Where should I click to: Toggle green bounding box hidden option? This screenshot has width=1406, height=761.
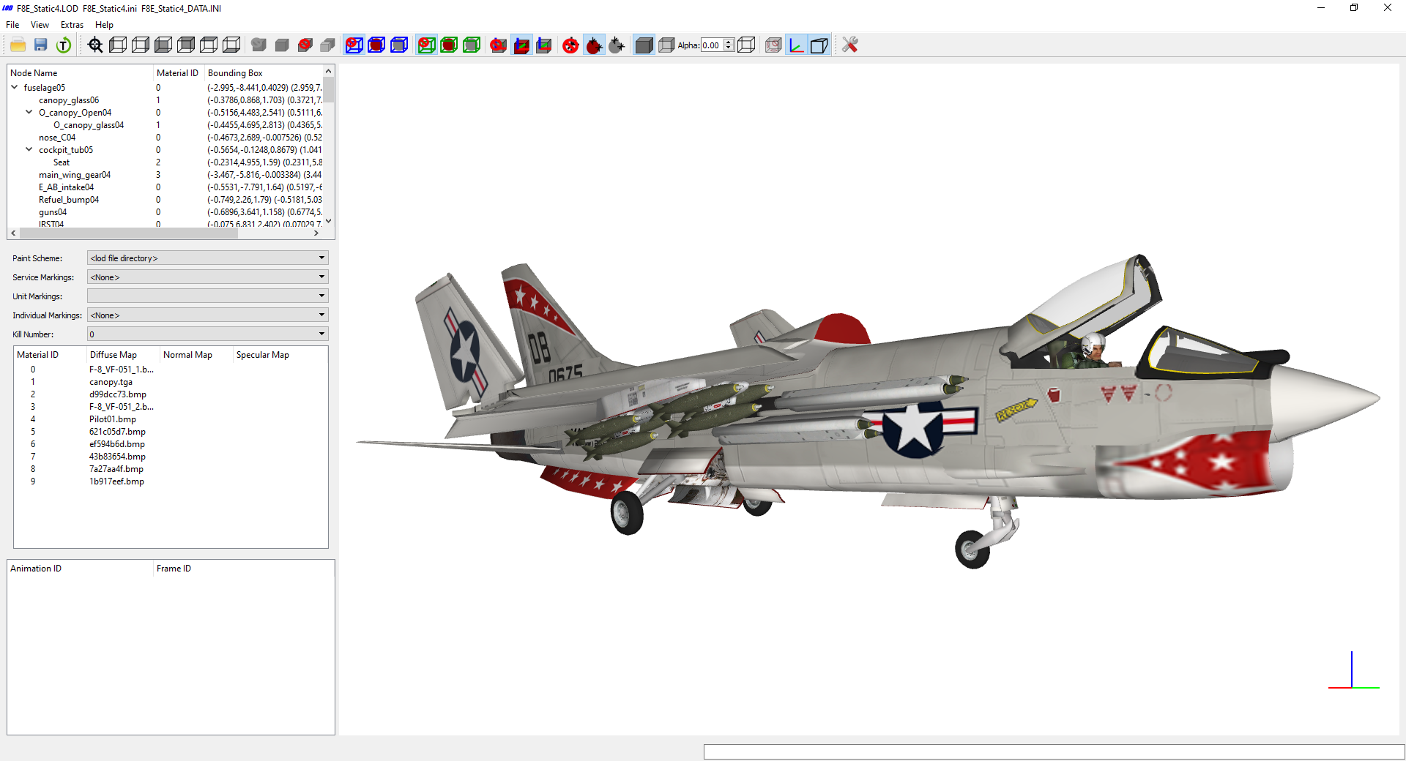coord(426,45)
